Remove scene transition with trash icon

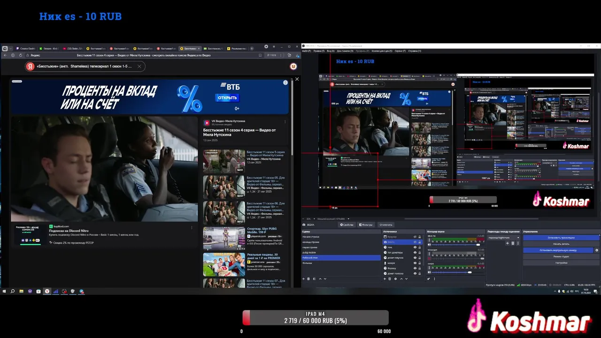pos(513,243)
